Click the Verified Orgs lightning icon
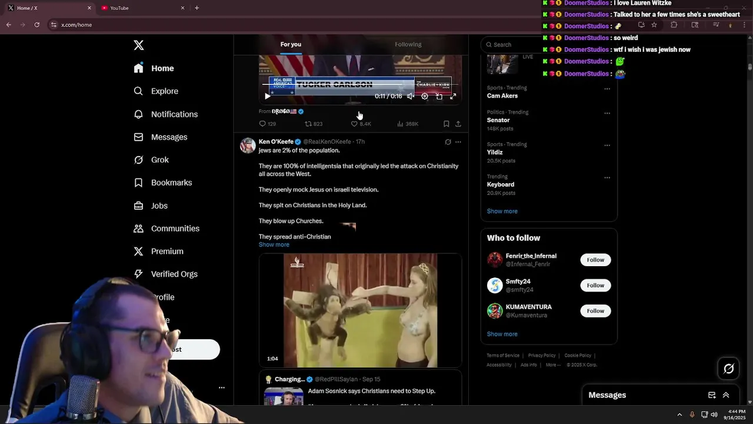This screenshot has width=753, height=424. tap(138, 274)
